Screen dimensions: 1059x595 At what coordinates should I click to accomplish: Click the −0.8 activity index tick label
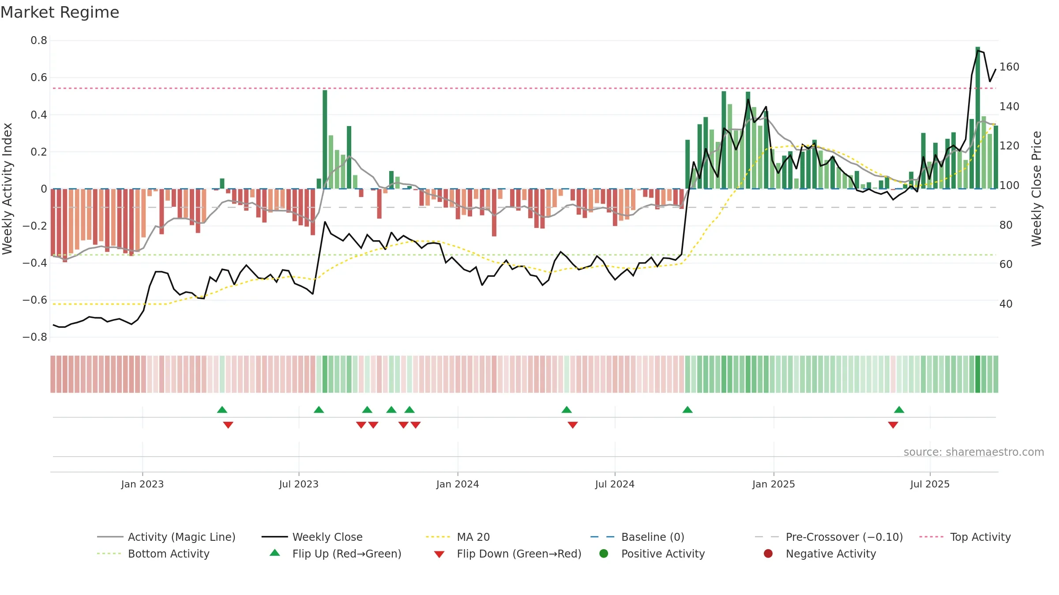click(35, 337)
